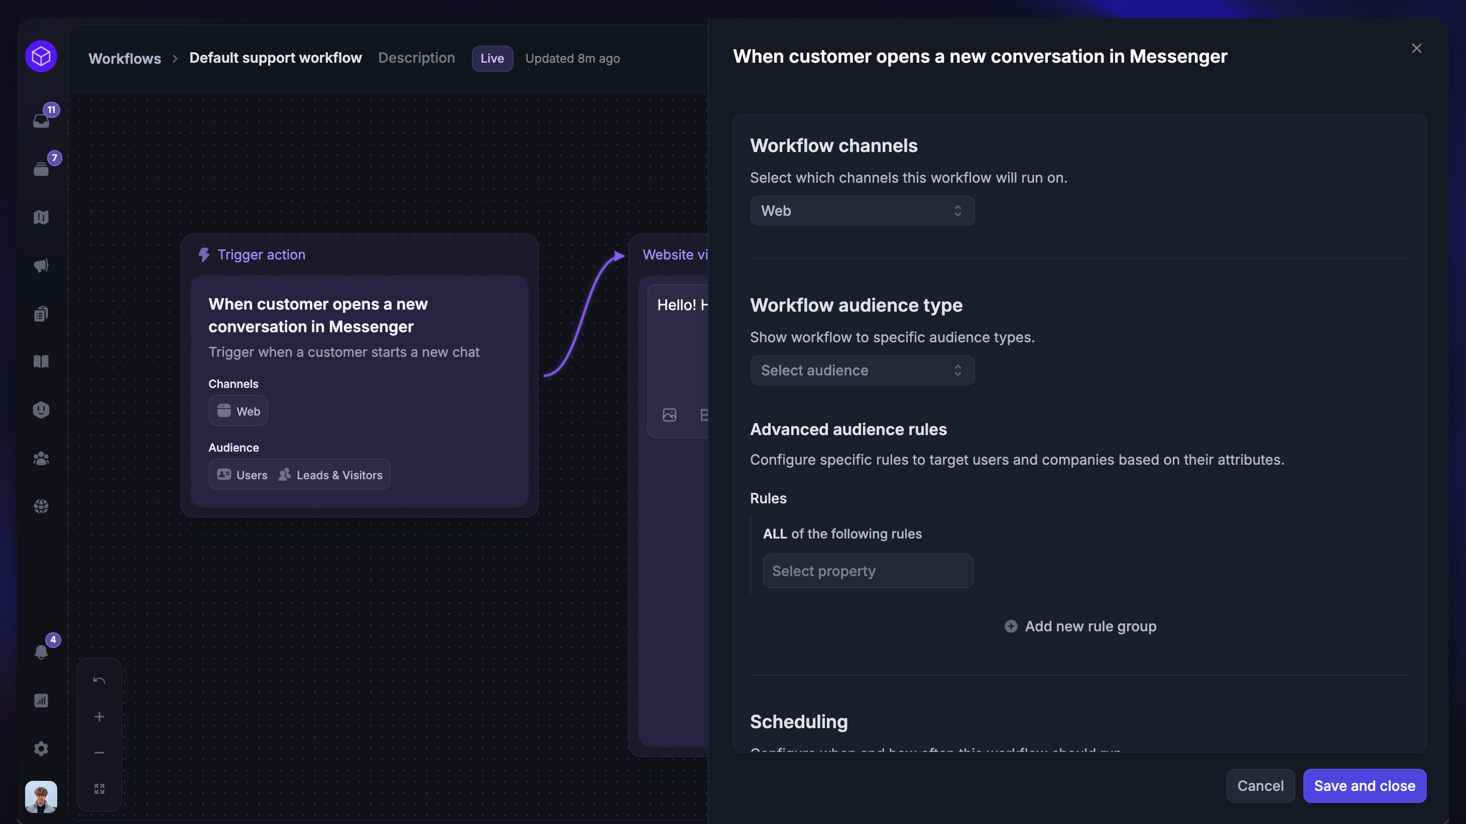This screenshot has width=1466, height=824.
Task: Open the settings gear in sidebar
Action: [x=41, y=748]
